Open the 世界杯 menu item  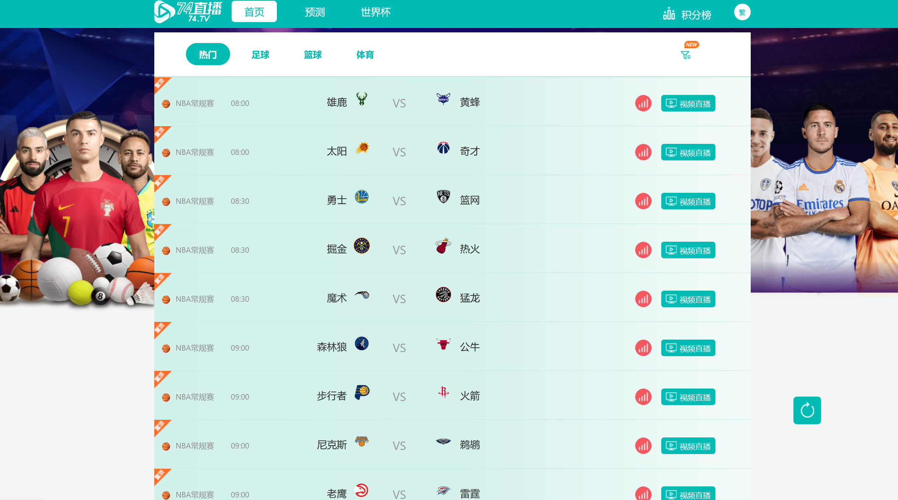coord(375,12)
